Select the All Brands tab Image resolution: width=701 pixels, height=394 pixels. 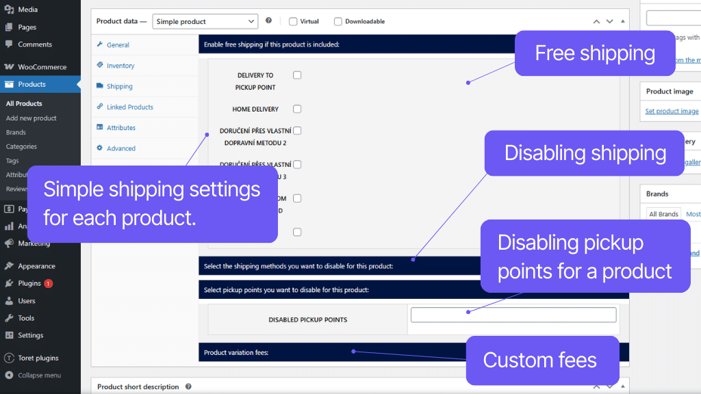[663, 214]
